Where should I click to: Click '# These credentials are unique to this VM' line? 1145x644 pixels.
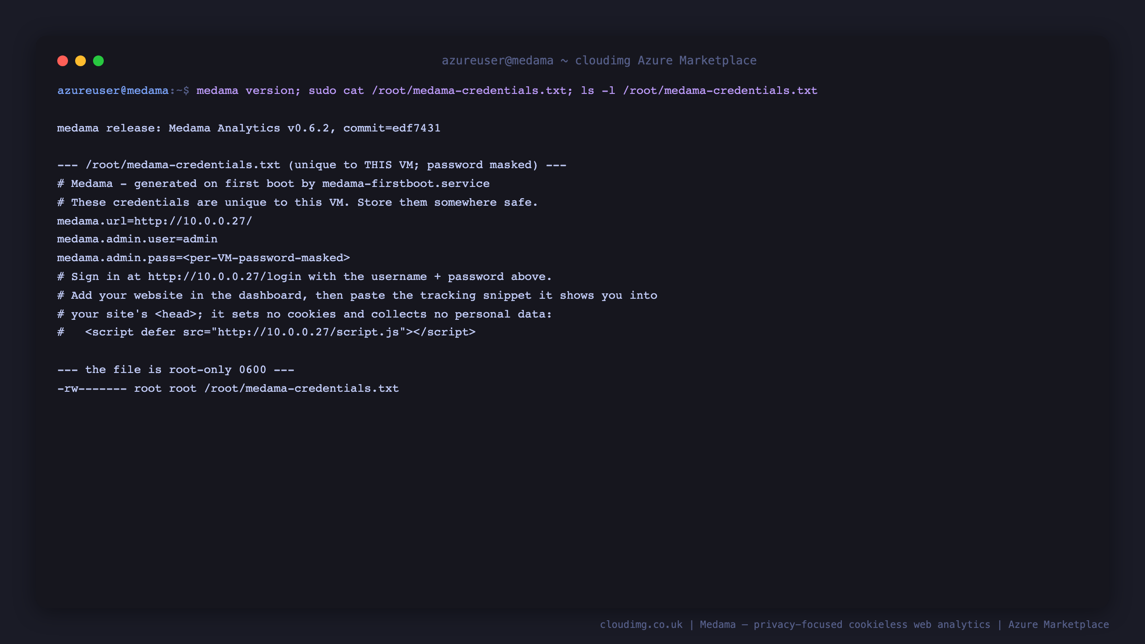(x=297, y=203)
